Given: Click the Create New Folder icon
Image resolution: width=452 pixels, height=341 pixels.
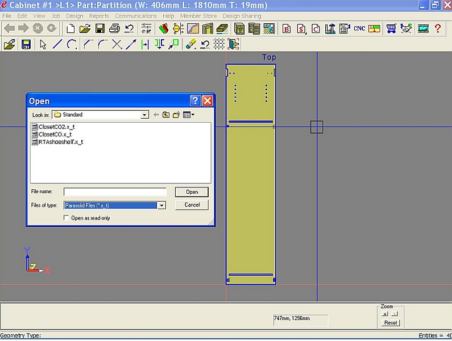Looking at the screenshot, I should point(176,115).
